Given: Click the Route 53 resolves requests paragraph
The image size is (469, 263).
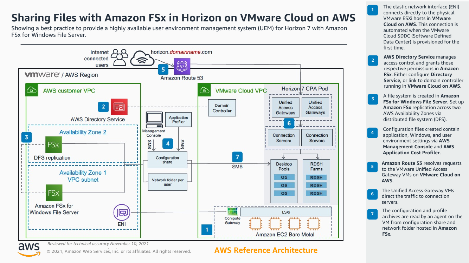Looking at the screenshot, I should [421, 172].
